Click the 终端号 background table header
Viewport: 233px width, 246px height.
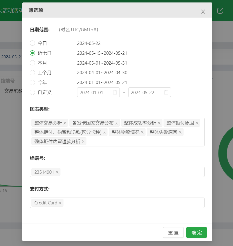click(8, 81)
